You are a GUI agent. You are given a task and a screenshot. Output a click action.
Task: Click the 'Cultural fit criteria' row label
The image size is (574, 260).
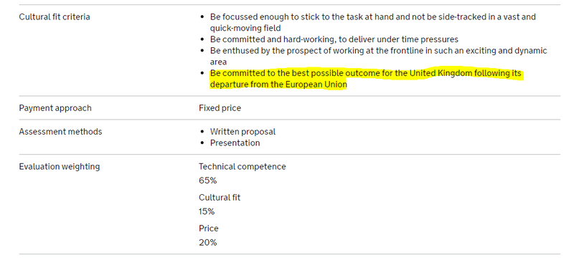tap(55, 16)
